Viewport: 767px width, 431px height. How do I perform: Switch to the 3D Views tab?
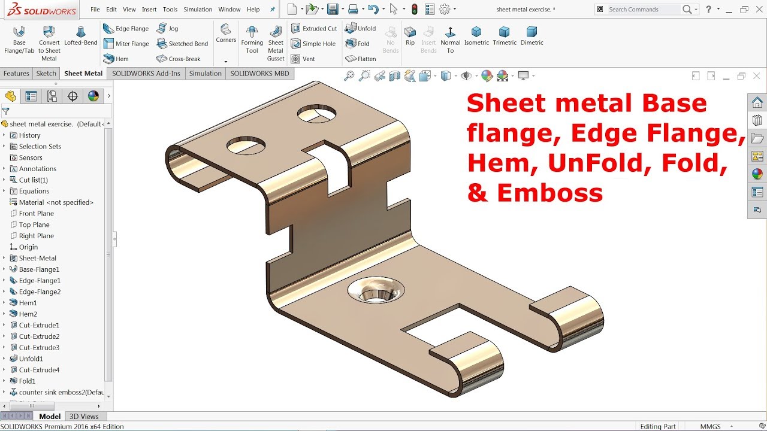click(84, 417)
